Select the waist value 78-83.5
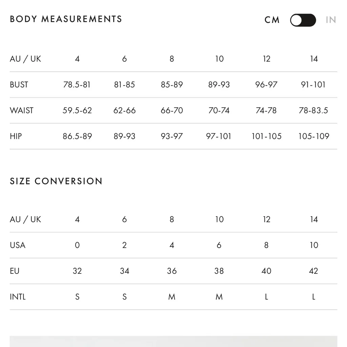The image size is (347, 347). [x=313, y=110]
